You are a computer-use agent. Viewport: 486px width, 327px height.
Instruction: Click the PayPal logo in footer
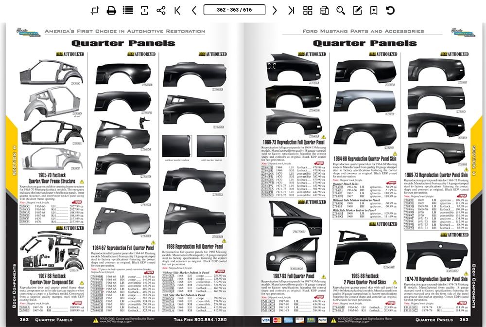pos(322,320)
